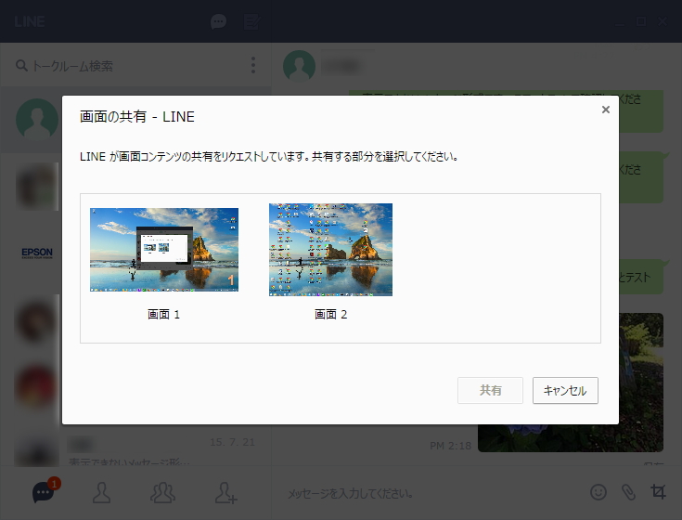Select the 画面 2 screen thumbnail
The height and width of the screenshot is (520, 682).
(x=330, y=250)
